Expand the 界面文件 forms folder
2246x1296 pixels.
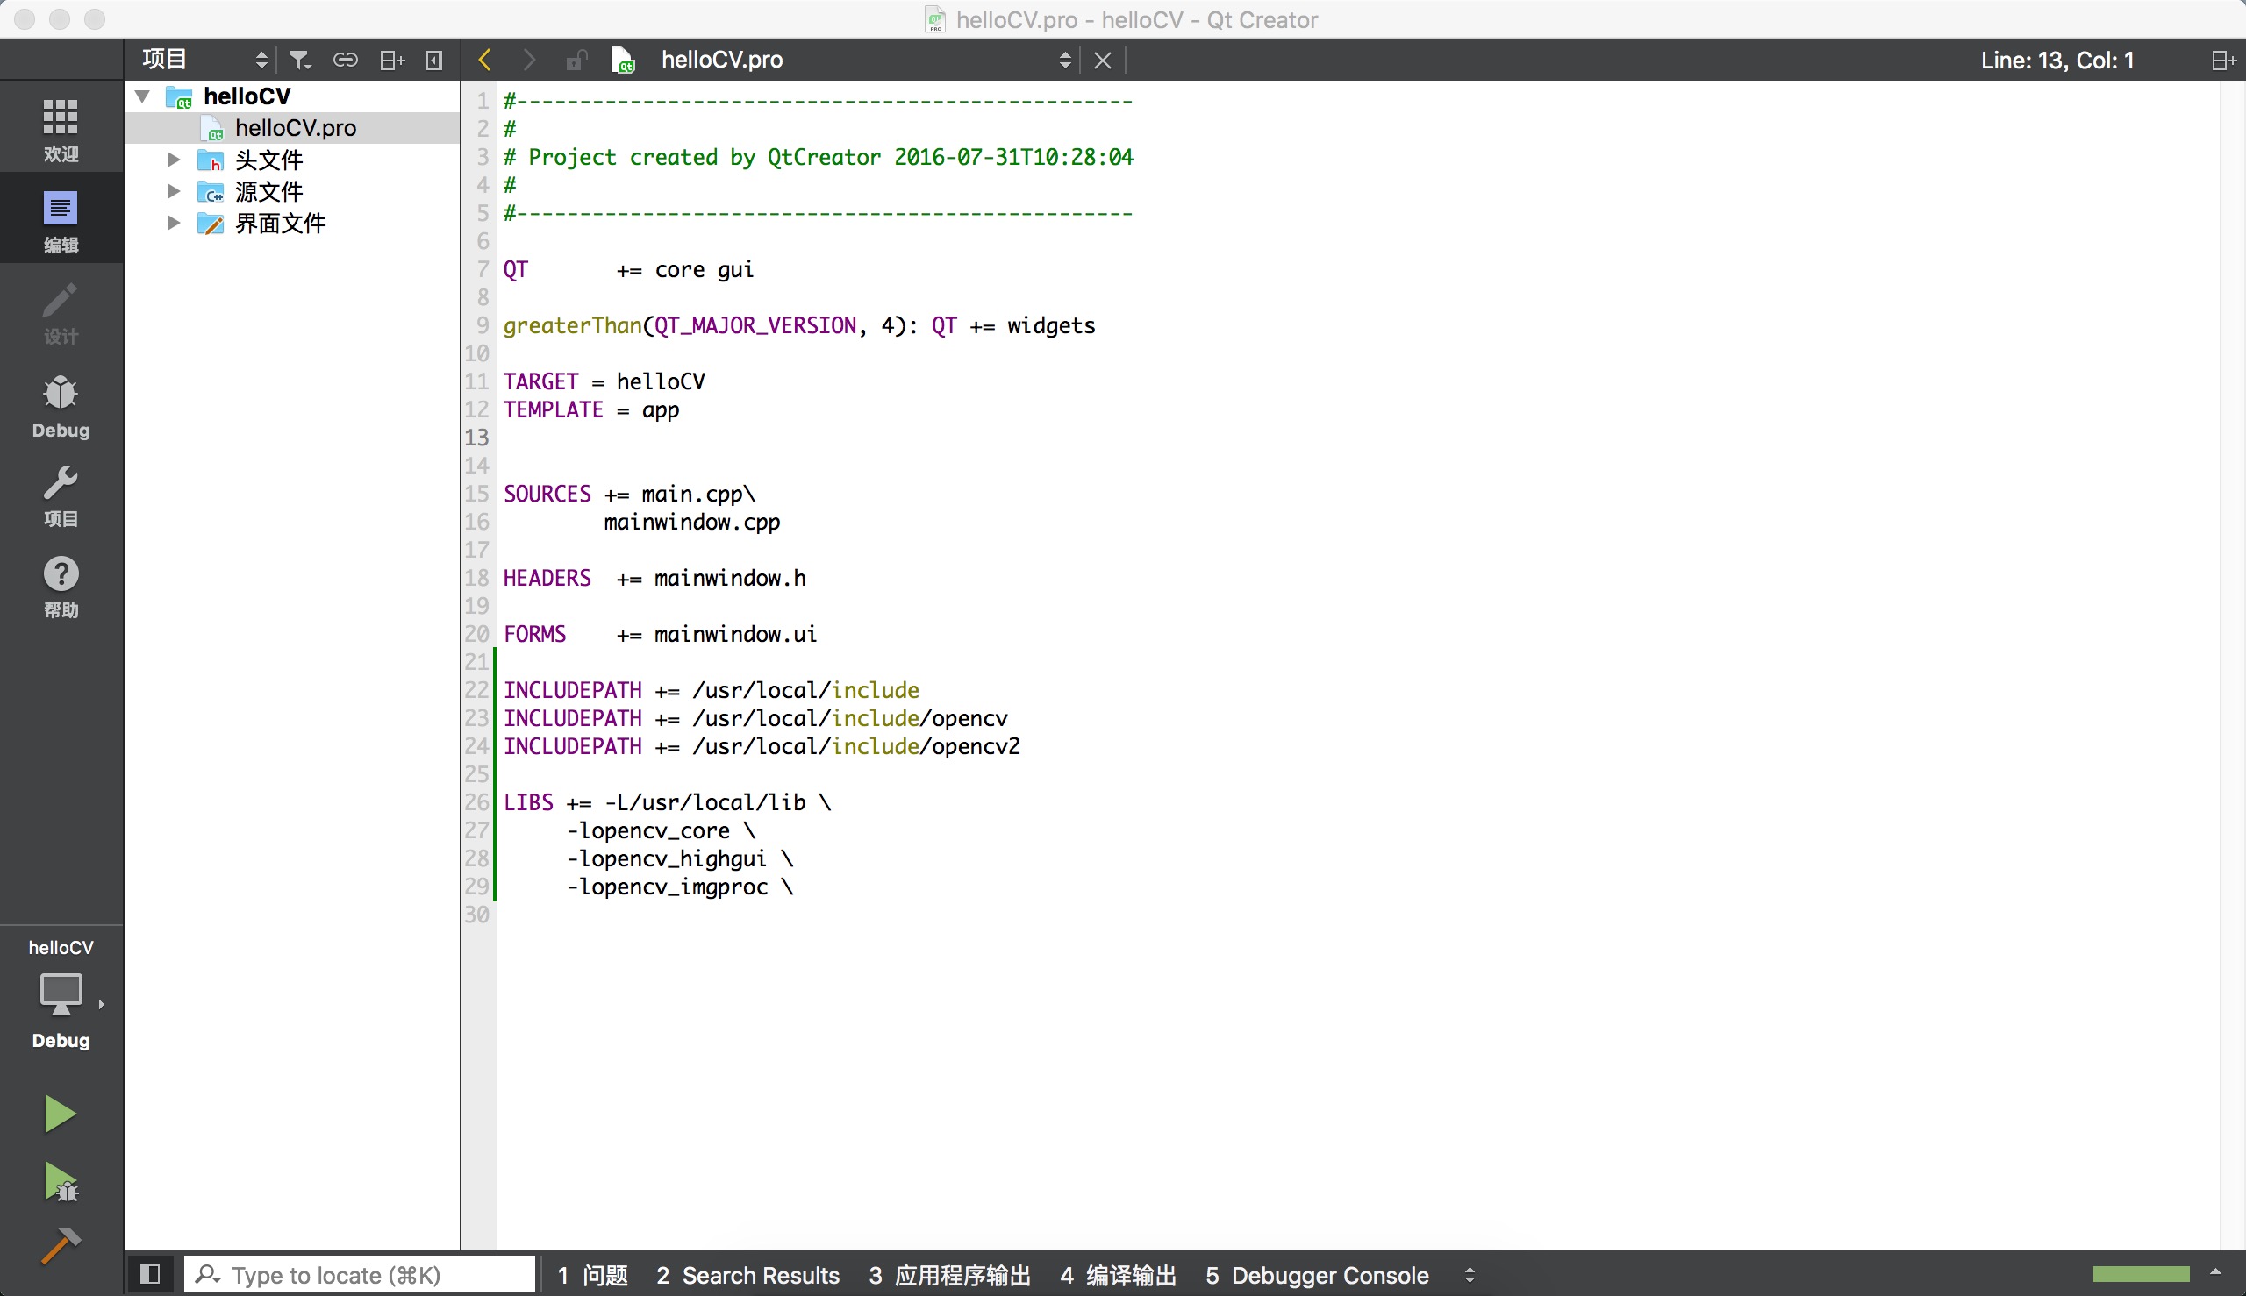pos(174,223)
